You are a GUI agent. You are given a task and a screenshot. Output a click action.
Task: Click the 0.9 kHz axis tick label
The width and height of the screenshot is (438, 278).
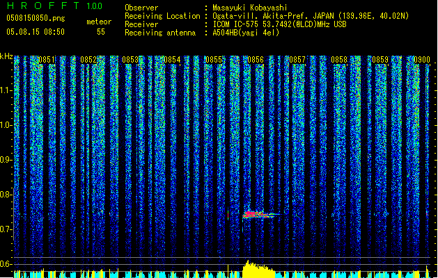(x=6, y=160)
